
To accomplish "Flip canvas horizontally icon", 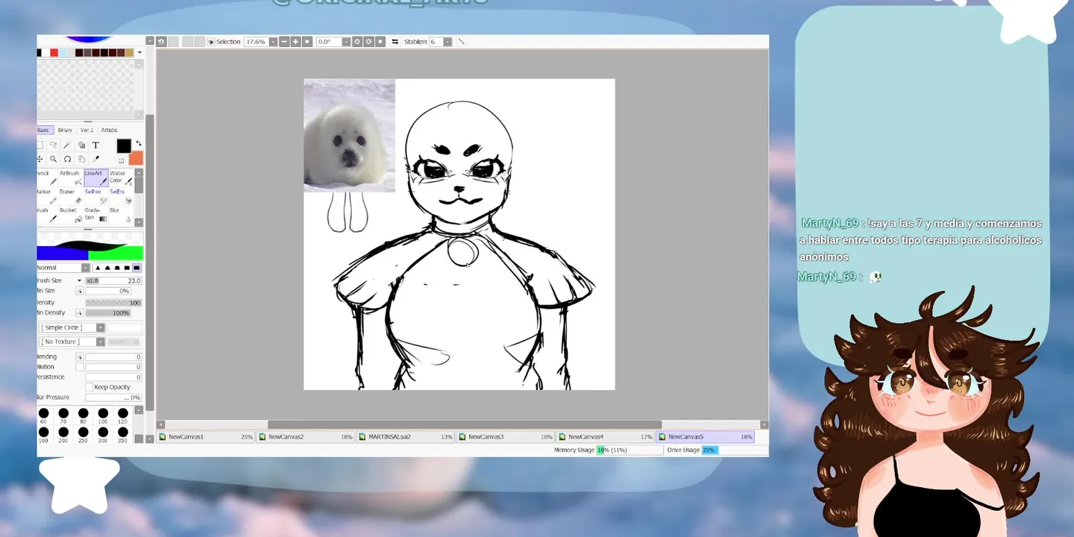I will click(x=395, y=42).
